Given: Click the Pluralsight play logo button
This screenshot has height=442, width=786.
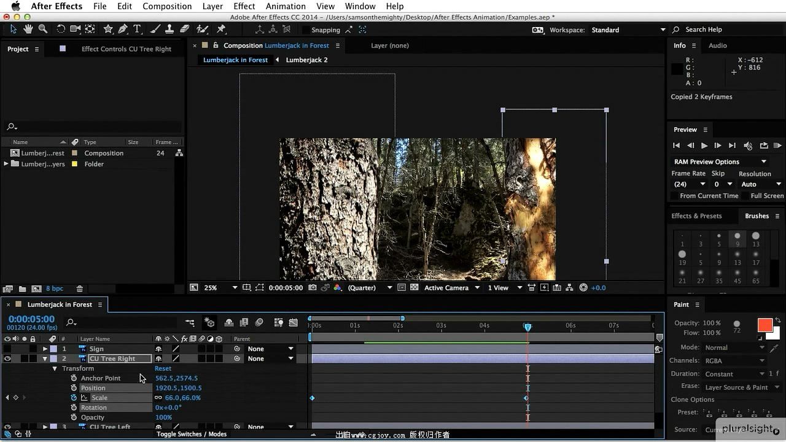Looking at the screenshot, I should point(776,431).
